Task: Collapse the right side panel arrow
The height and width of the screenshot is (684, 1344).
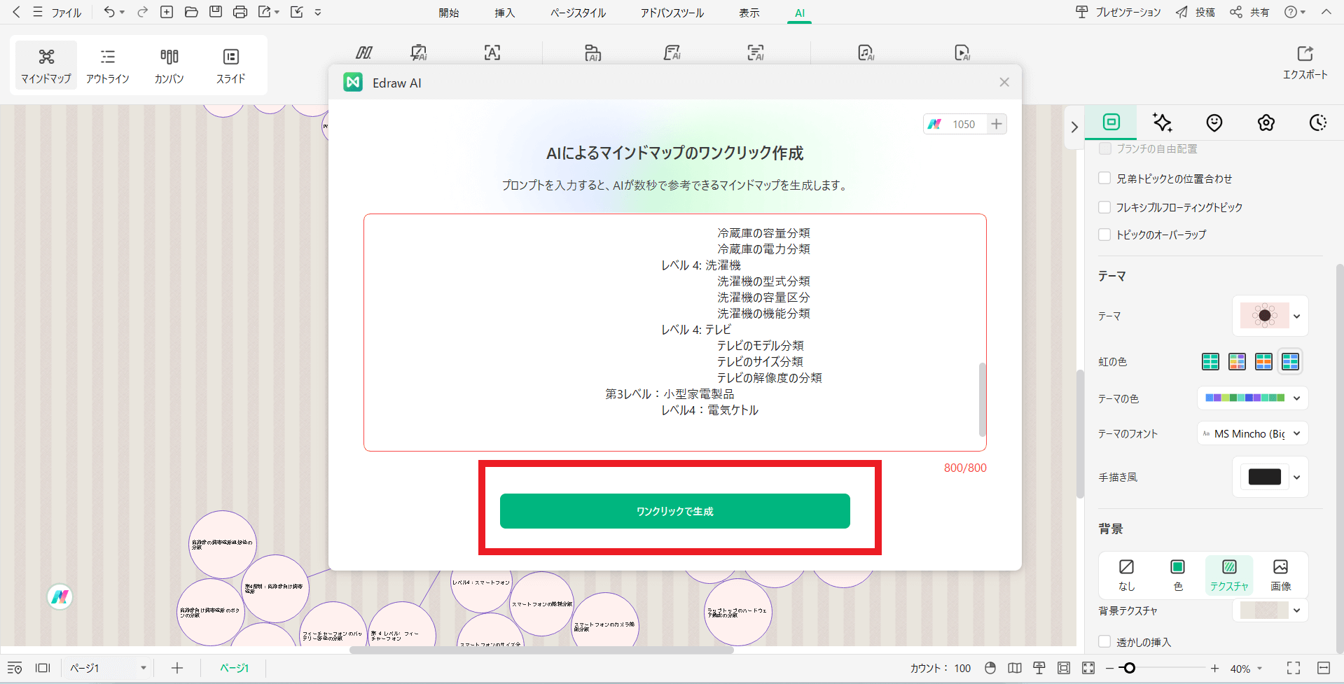Action: coord(1074,127)
